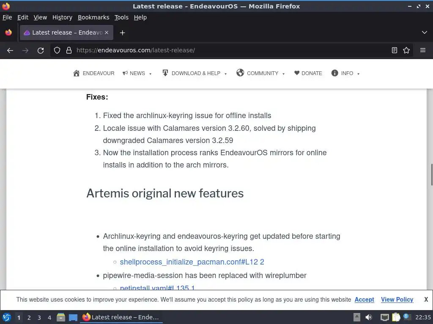Click the 22:35 clock
Image resolution: width=433 pixels, height=324 pixels.
(423, 317)
